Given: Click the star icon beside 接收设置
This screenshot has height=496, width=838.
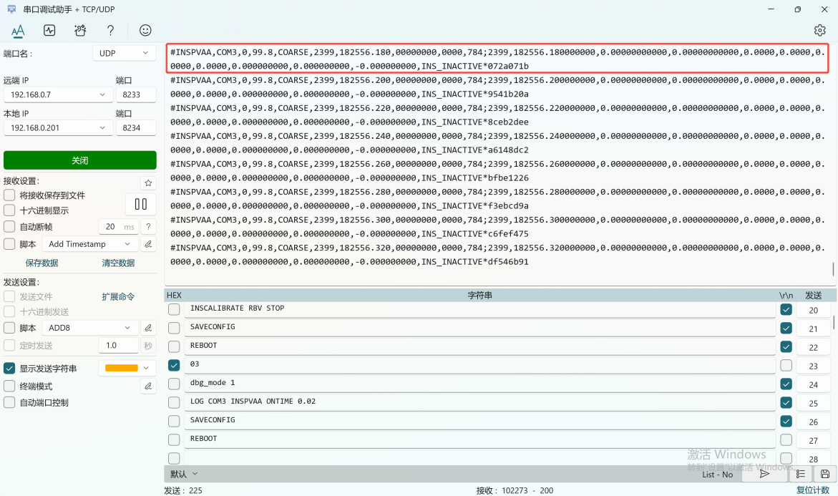Looking at the screenshot, I should [x=148, y=183].
